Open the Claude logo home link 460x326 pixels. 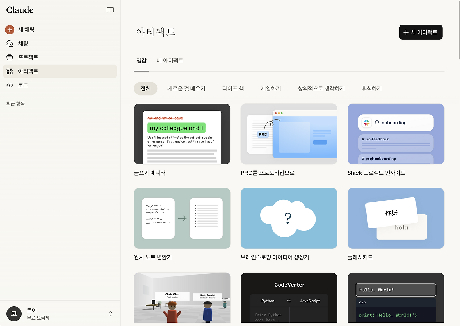(20, 10)
